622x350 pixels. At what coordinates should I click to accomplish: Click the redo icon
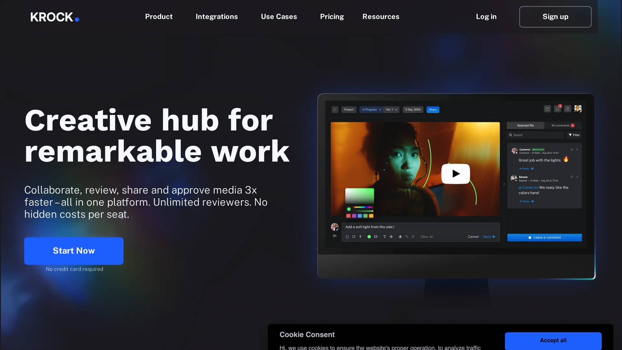(x=413, y=237)
